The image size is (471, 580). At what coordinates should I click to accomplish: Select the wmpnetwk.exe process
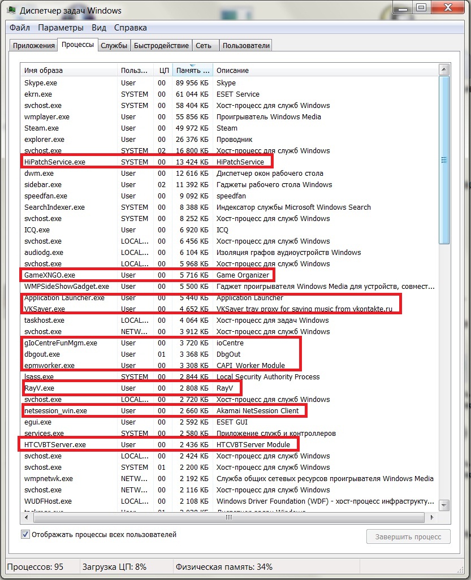click(x=230, y=479)
